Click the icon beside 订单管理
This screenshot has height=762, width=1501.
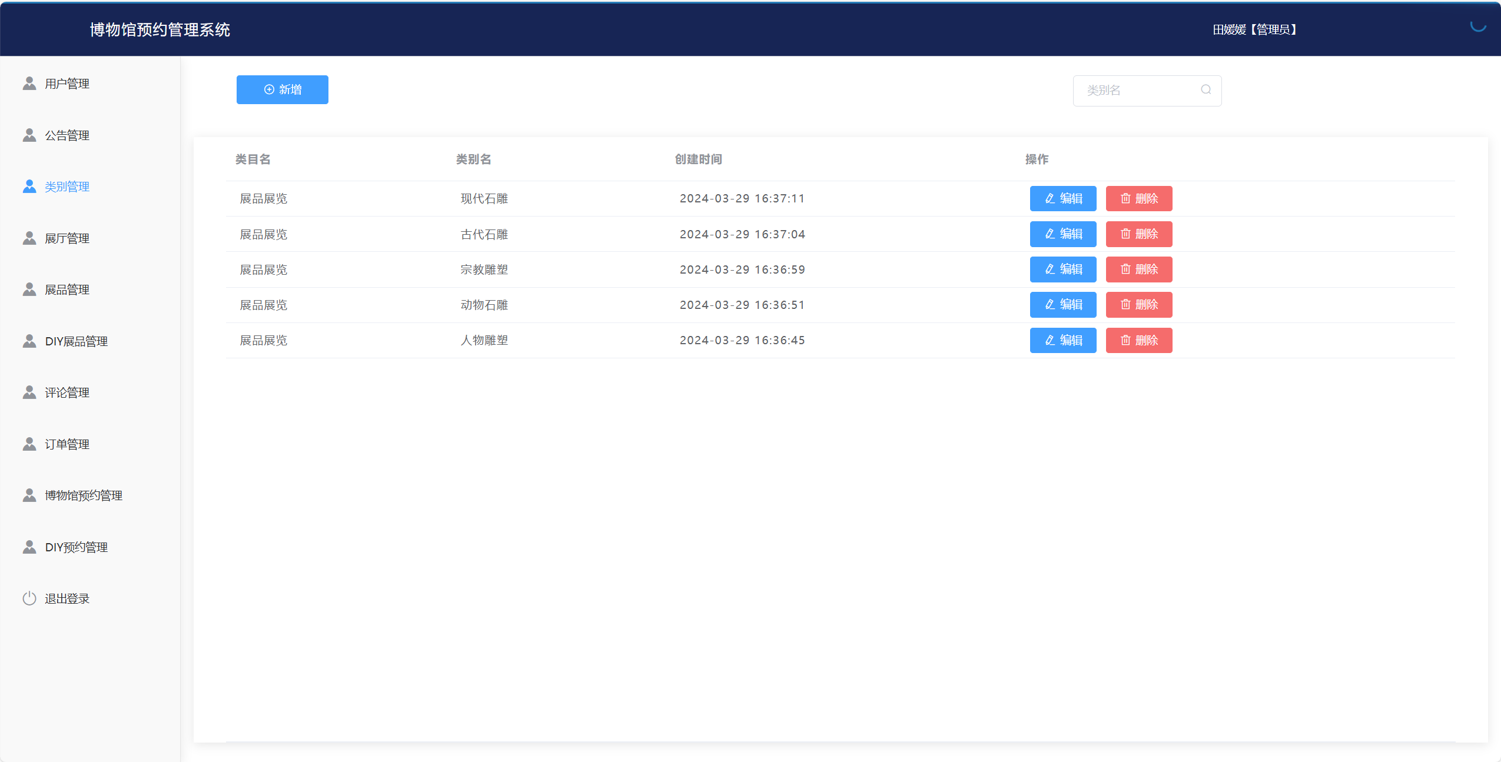coord(29,444)
